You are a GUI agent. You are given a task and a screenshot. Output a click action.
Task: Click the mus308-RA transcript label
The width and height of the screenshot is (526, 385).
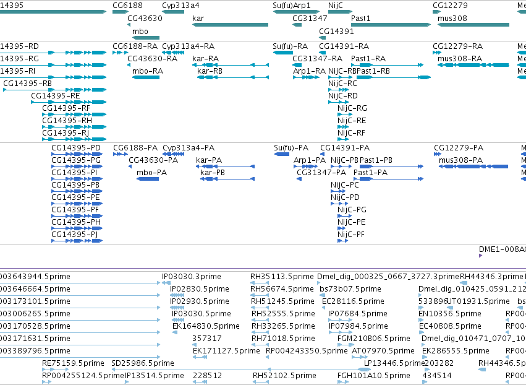[460, 59]
